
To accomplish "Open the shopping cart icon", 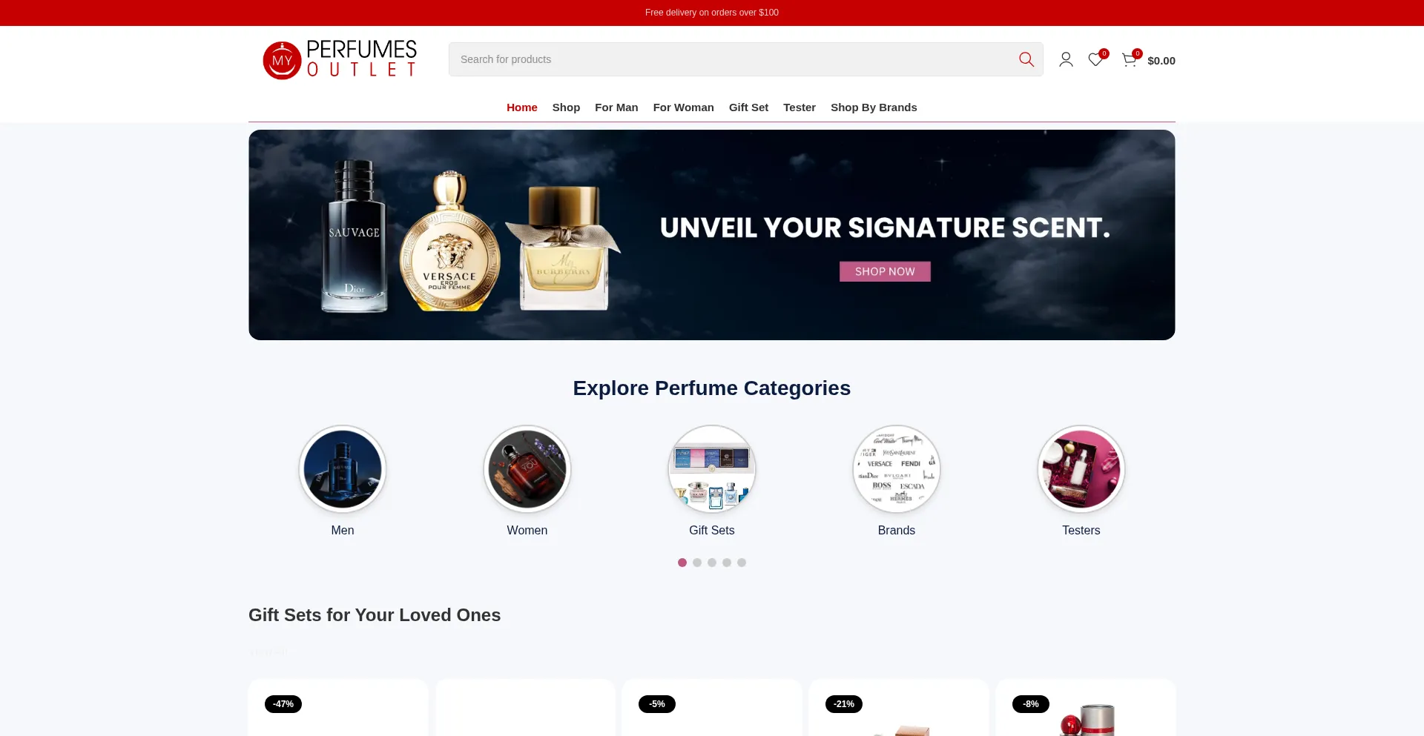I will pos(1130,59).
